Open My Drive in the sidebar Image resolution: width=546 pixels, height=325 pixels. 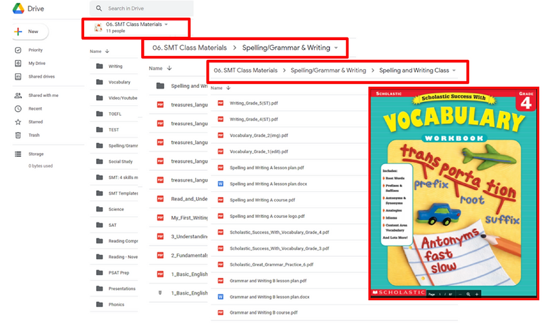(36, 64)
